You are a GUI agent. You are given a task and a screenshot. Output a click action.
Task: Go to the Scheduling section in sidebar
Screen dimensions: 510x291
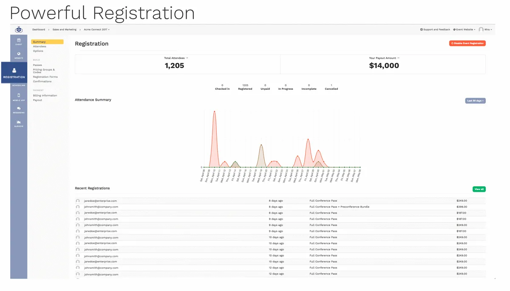coord(19,86)
